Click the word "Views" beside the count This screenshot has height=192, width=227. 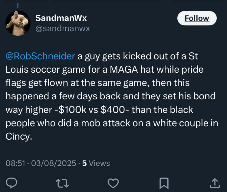99,163
